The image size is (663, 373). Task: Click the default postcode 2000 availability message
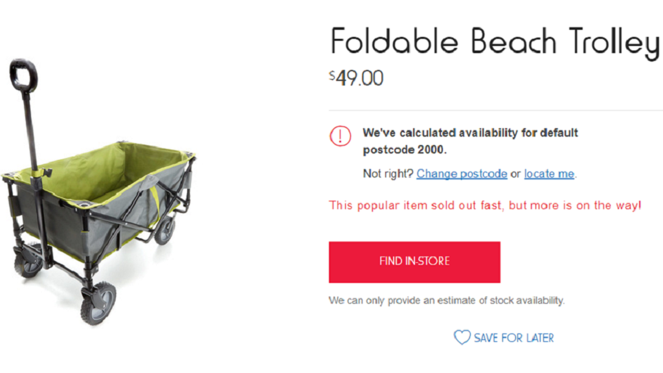(470, 141)
